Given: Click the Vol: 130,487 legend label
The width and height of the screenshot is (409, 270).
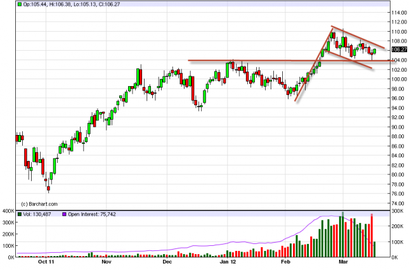Looking at the screenshot, I should tap(36, 215).
